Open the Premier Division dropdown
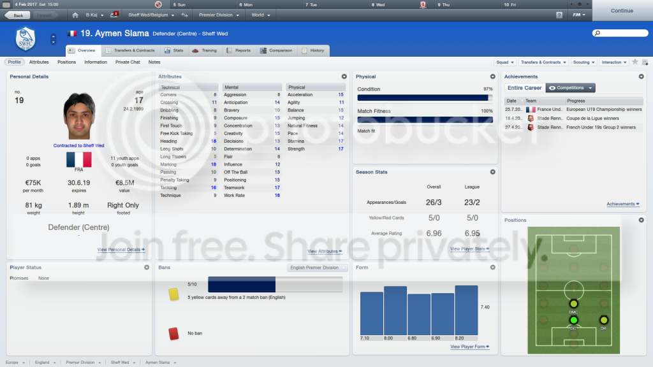Screen dimensions: 653x367 pos(219,15)
